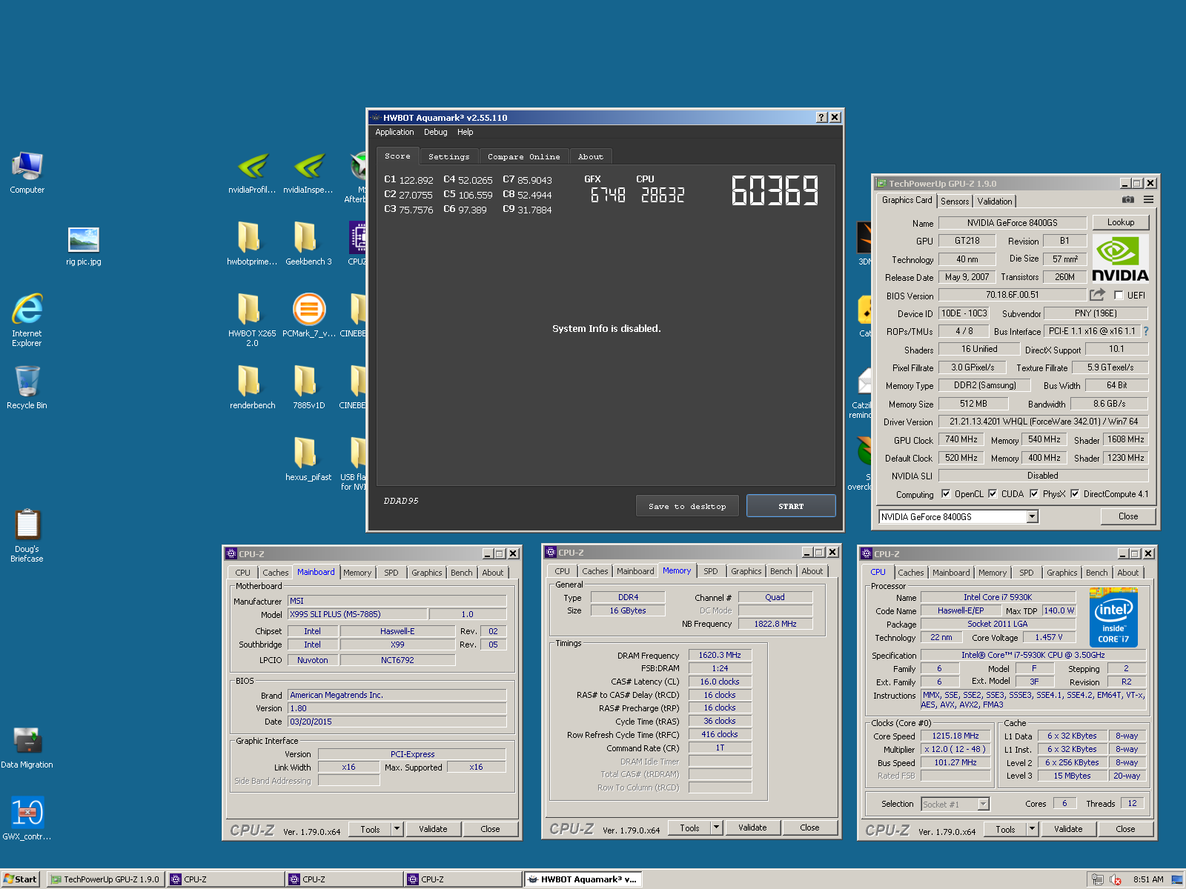Expand Tools arrow in CPU-Z Memory window

(717, 828)
